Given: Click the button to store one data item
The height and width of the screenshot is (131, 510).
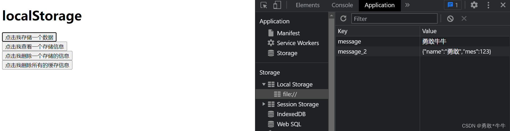Looking at the screenshot, I should click(x=29, y=37).
